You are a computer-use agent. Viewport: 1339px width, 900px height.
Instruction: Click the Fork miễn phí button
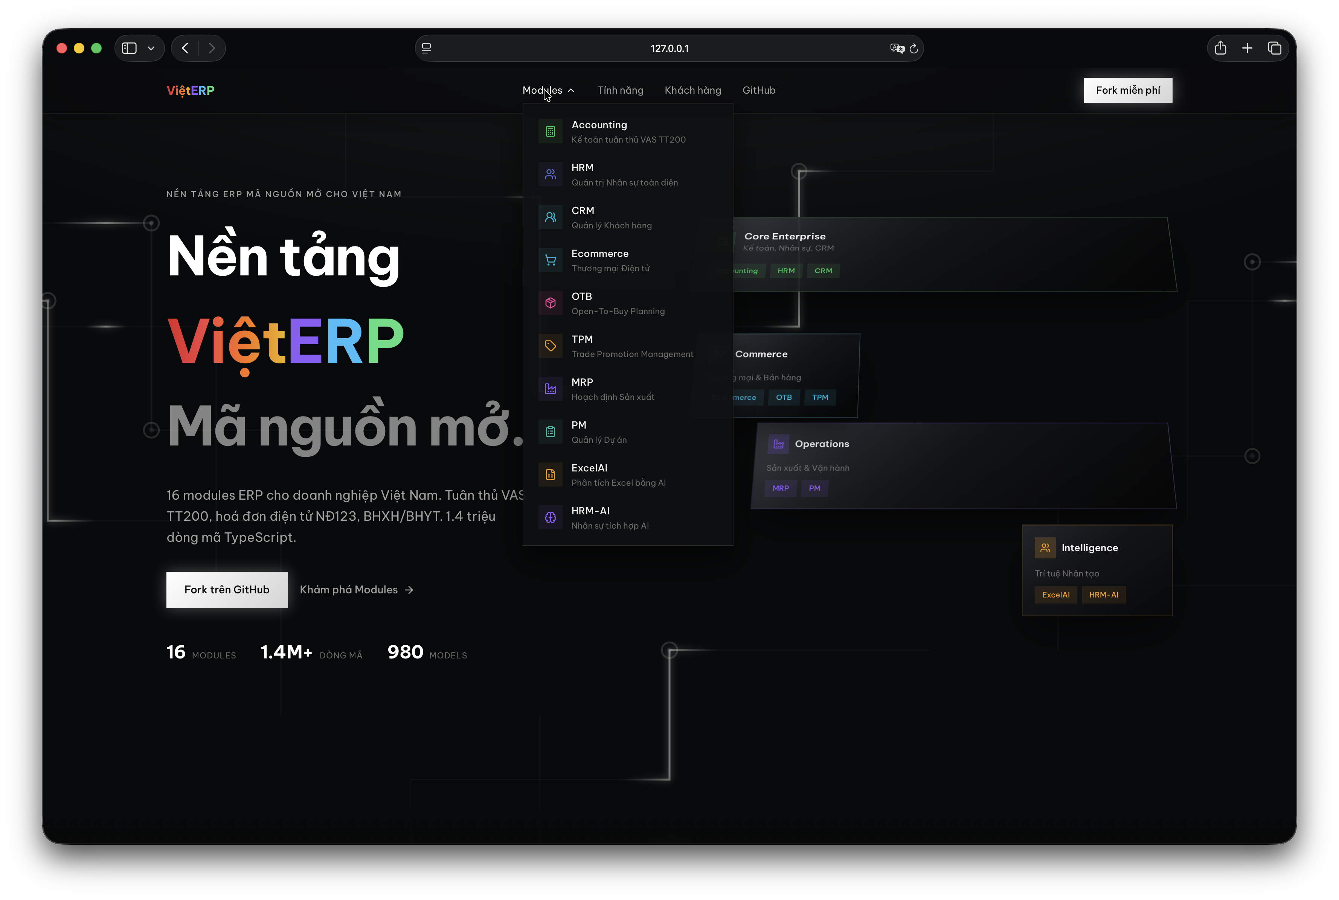coord(1128,90)
